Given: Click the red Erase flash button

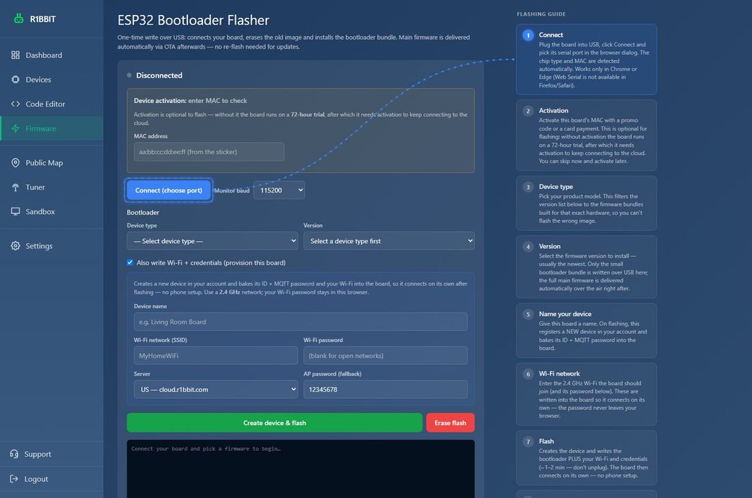Looking at the screenshot, I should [x=451, y=423].
